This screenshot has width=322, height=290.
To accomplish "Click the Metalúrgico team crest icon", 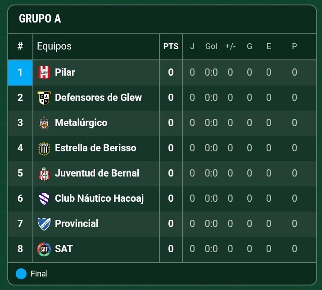I will [44, 122].
